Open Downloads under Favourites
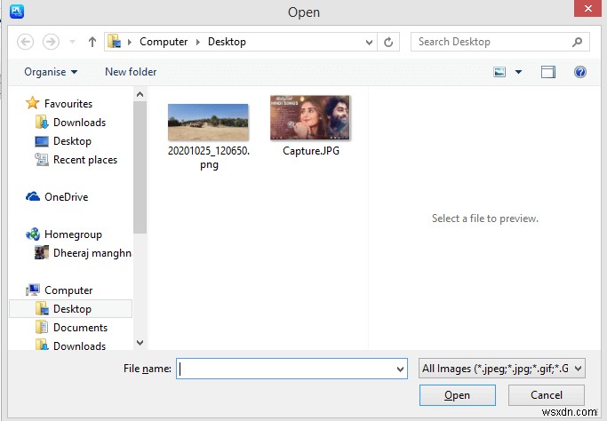 (79, 123)
